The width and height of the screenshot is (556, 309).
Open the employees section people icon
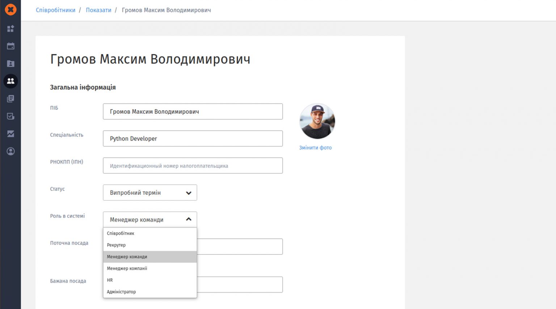click(10, 81)
